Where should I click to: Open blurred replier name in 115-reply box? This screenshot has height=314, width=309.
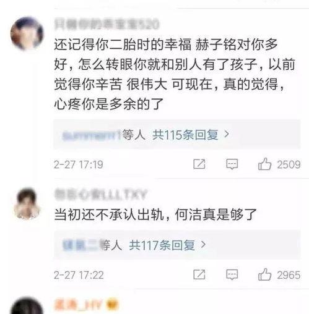tap(92, 135)
